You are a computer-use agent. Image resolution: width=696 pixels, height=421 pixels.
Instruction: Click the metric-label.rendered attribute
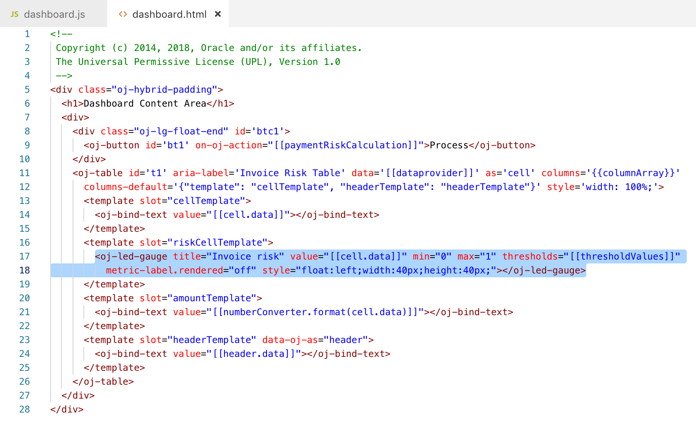click(165, 270)
